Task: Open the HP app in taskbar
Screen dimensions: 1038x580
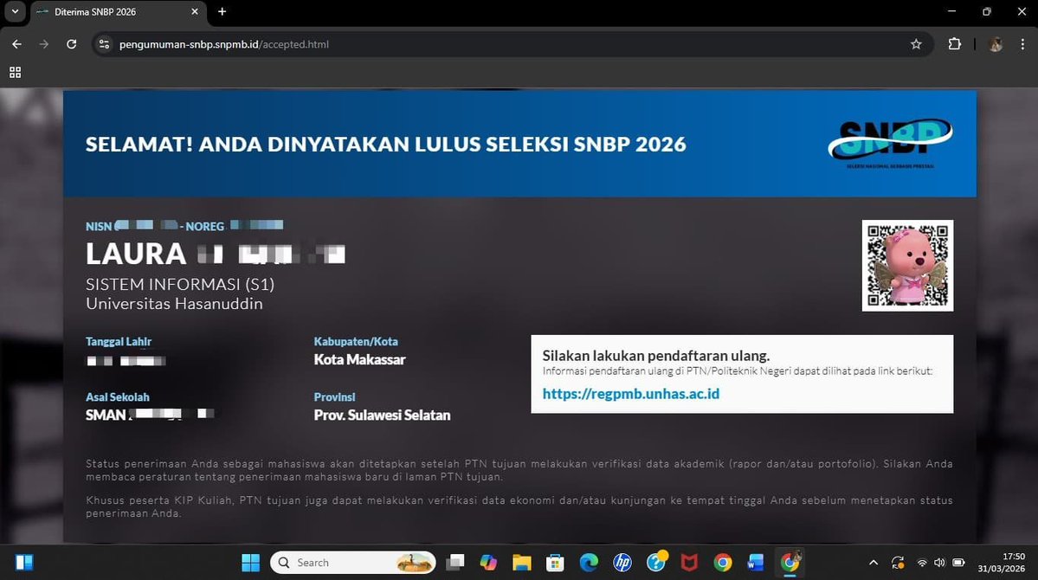Action: [x=622, y=563]
